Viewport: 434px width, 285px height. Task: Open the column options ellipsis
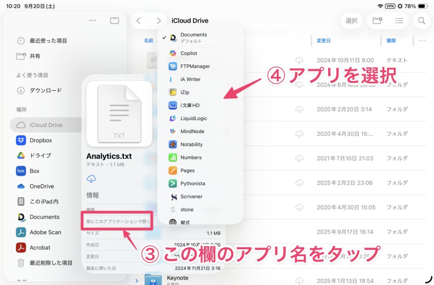coord(422,41)
